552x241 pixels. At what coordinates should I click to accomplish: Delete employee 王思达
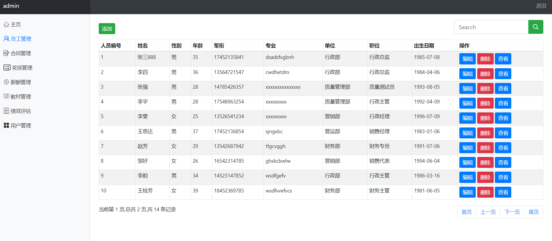pyautogui.click(x=485, y=133)
